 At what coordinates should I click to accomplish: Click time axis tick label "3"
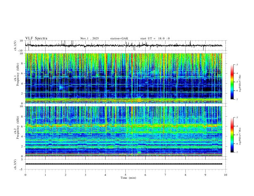click(x=85, y=175)
